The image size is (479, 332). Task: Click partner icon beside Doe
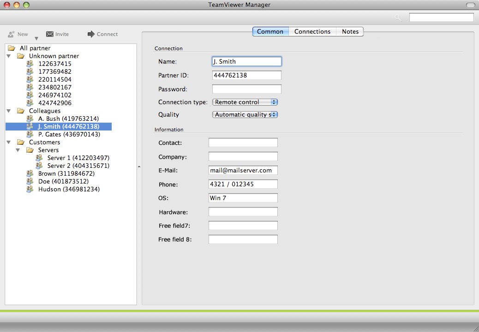30,181
